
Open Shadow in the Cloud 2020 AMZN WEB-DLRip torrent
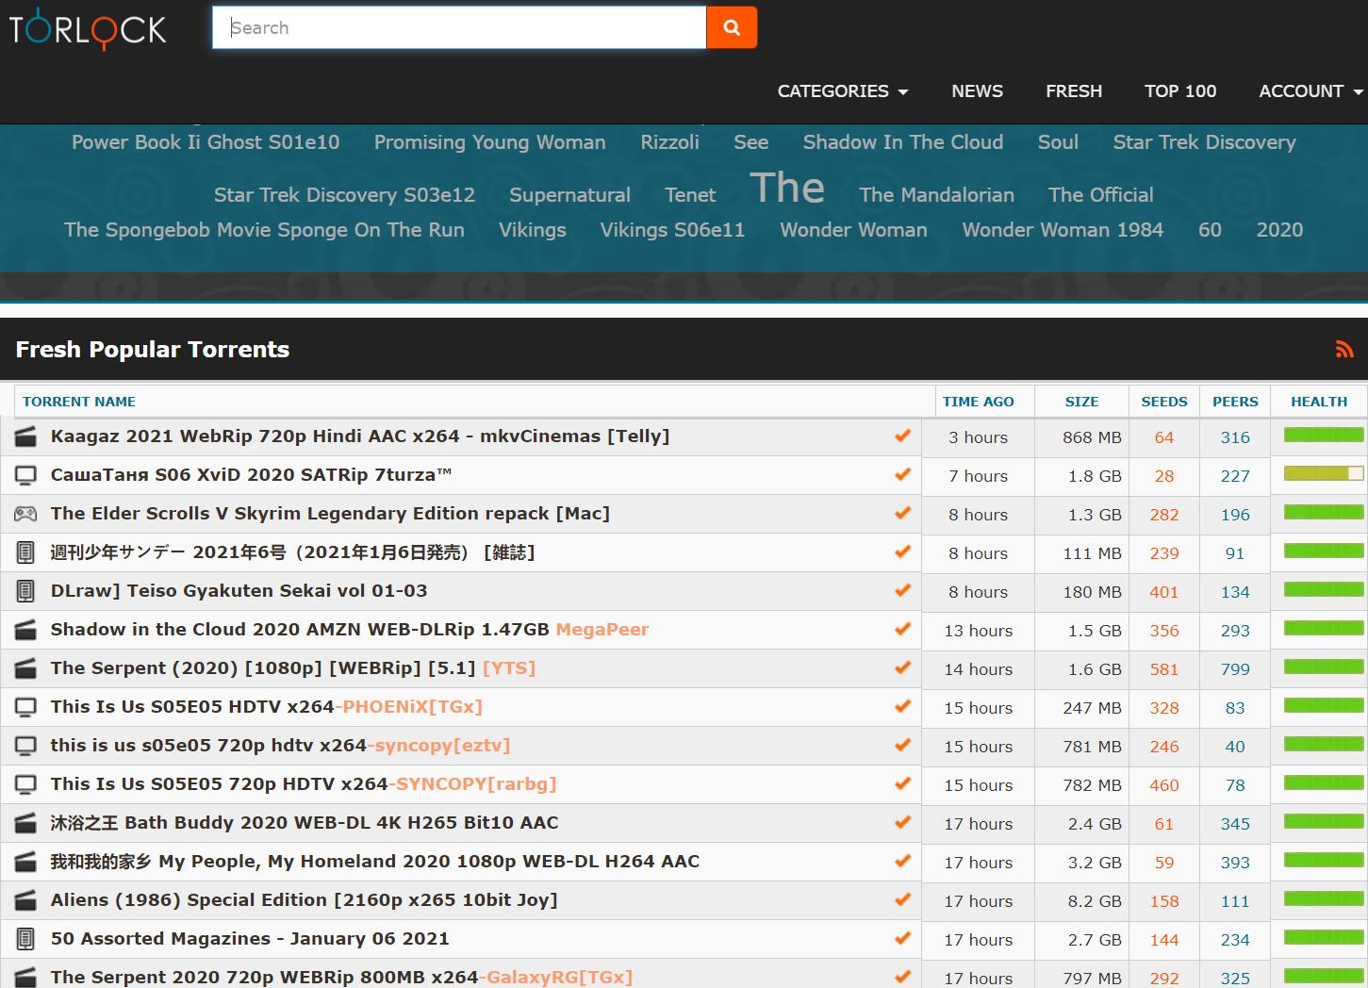click(x=350, y=630)
